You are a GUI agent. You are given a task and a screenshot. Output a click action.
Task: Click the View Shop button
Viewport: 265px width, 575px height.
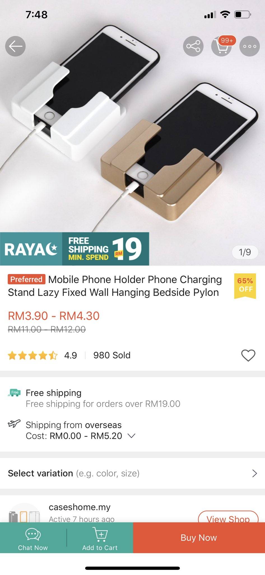(x=228, y=518)
